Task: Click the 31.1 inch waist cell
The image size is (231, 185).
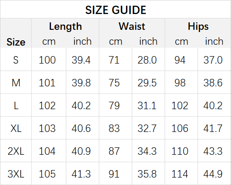Action: click(147, 106)
